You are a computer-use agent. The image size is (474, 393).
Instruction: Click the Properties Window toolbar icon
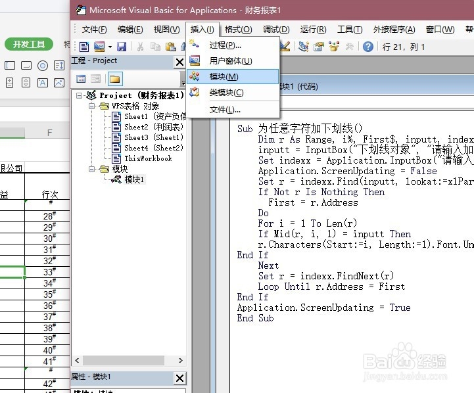tap(319, 47)
